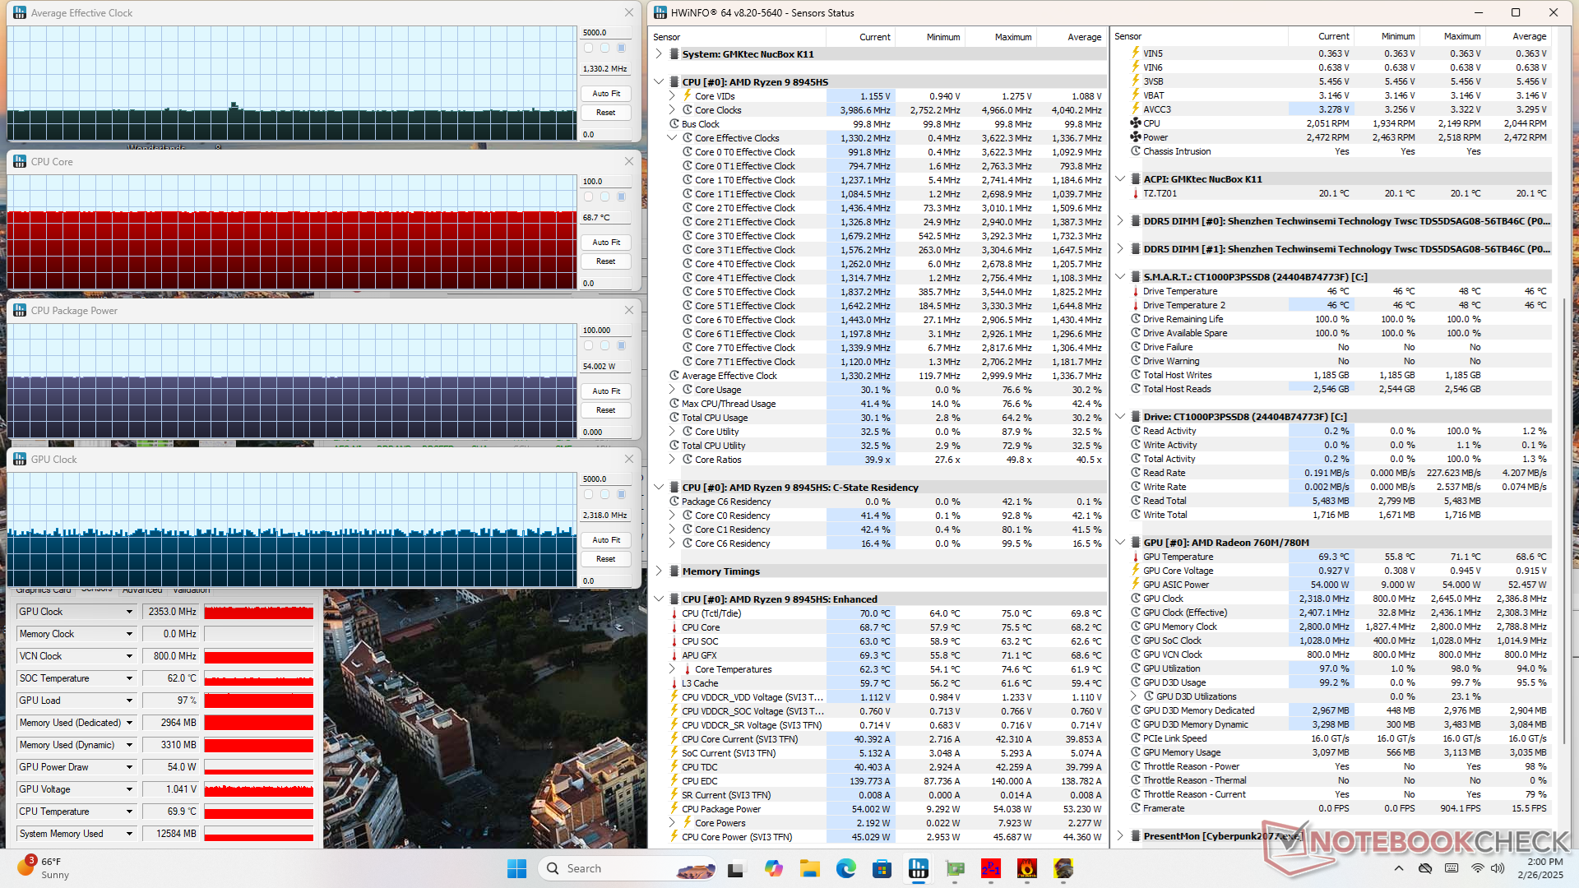This screenshot has width=1579, height=888.
Task: Switch to Cyberpunk 2077 in taskbar
Action: [x=1063, y=868]
